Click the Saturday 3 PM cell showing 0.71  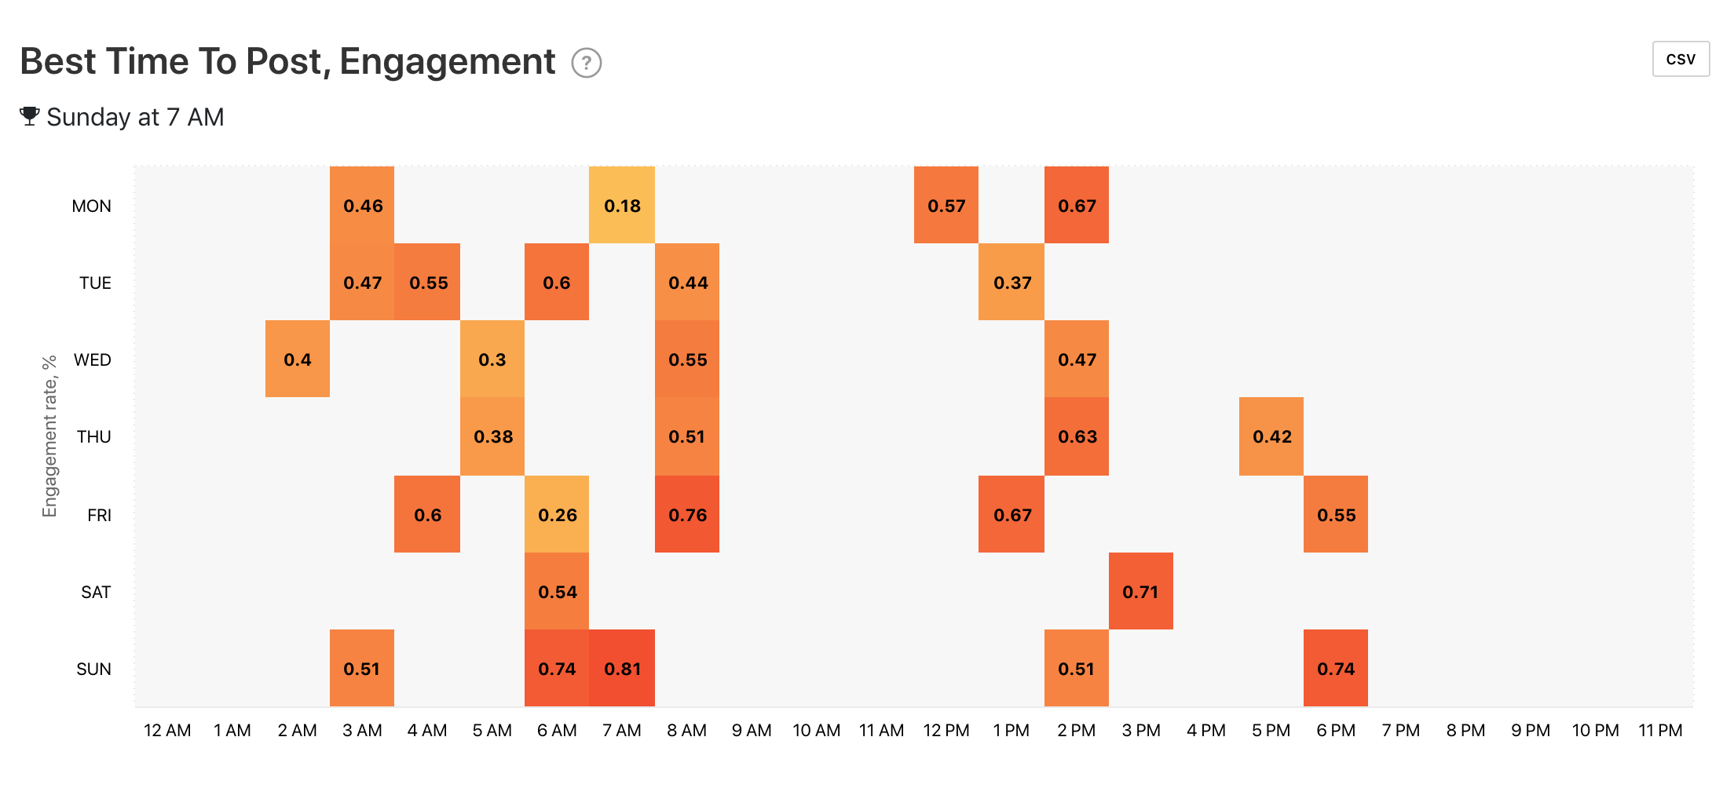tap(1140, 592)
